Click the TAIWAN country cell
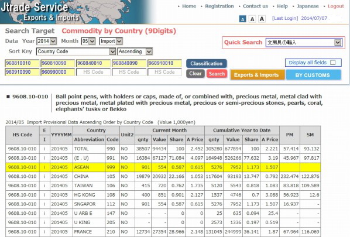The width and height of the screenshot is (350, 237). click(x=89, y=186)
